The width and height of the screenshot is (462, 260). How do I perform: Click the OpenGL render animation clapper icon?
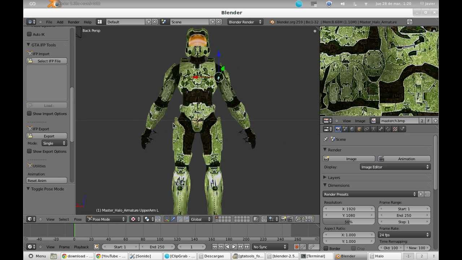coord(289,219)
